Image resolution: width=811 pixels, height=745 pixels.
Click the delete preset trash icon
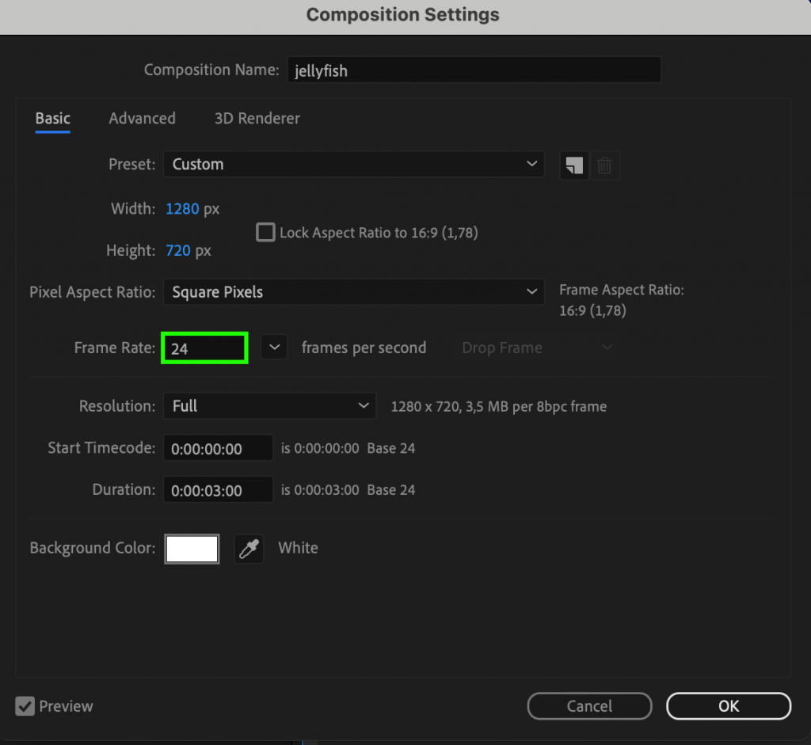[604, 165]
